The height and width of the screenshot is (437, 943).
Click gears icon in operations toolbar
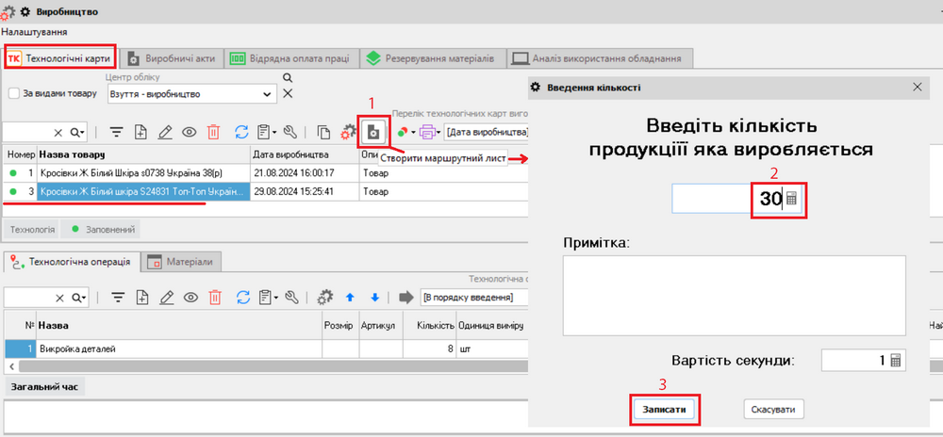coord(324,297)
